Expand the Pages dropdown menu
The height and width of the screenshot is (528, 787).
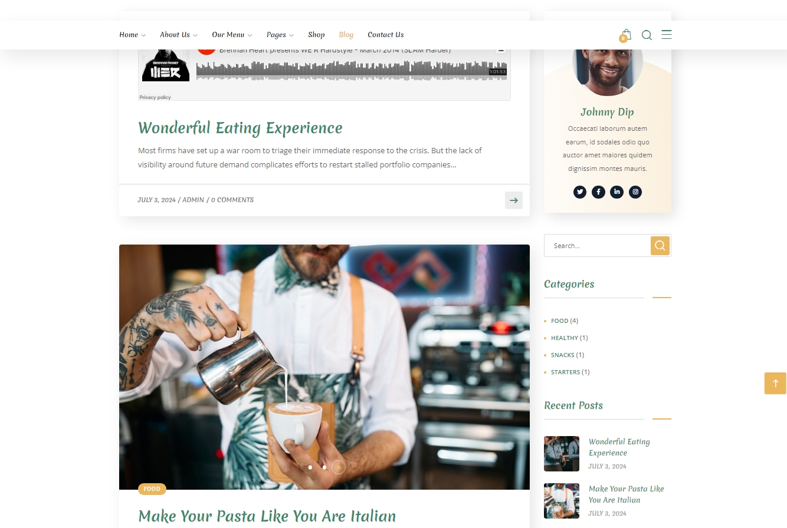pyautogui.click(x=280, y=35)
